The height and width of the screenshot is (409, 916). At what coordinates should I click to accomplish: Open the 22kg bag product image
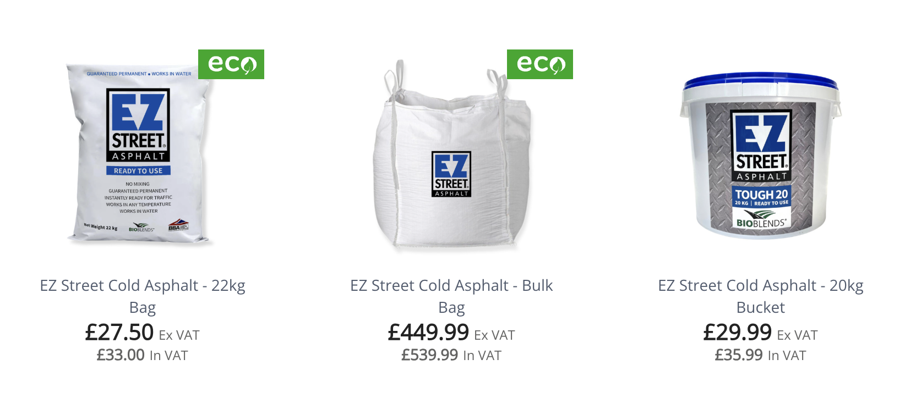click(140, 153)
